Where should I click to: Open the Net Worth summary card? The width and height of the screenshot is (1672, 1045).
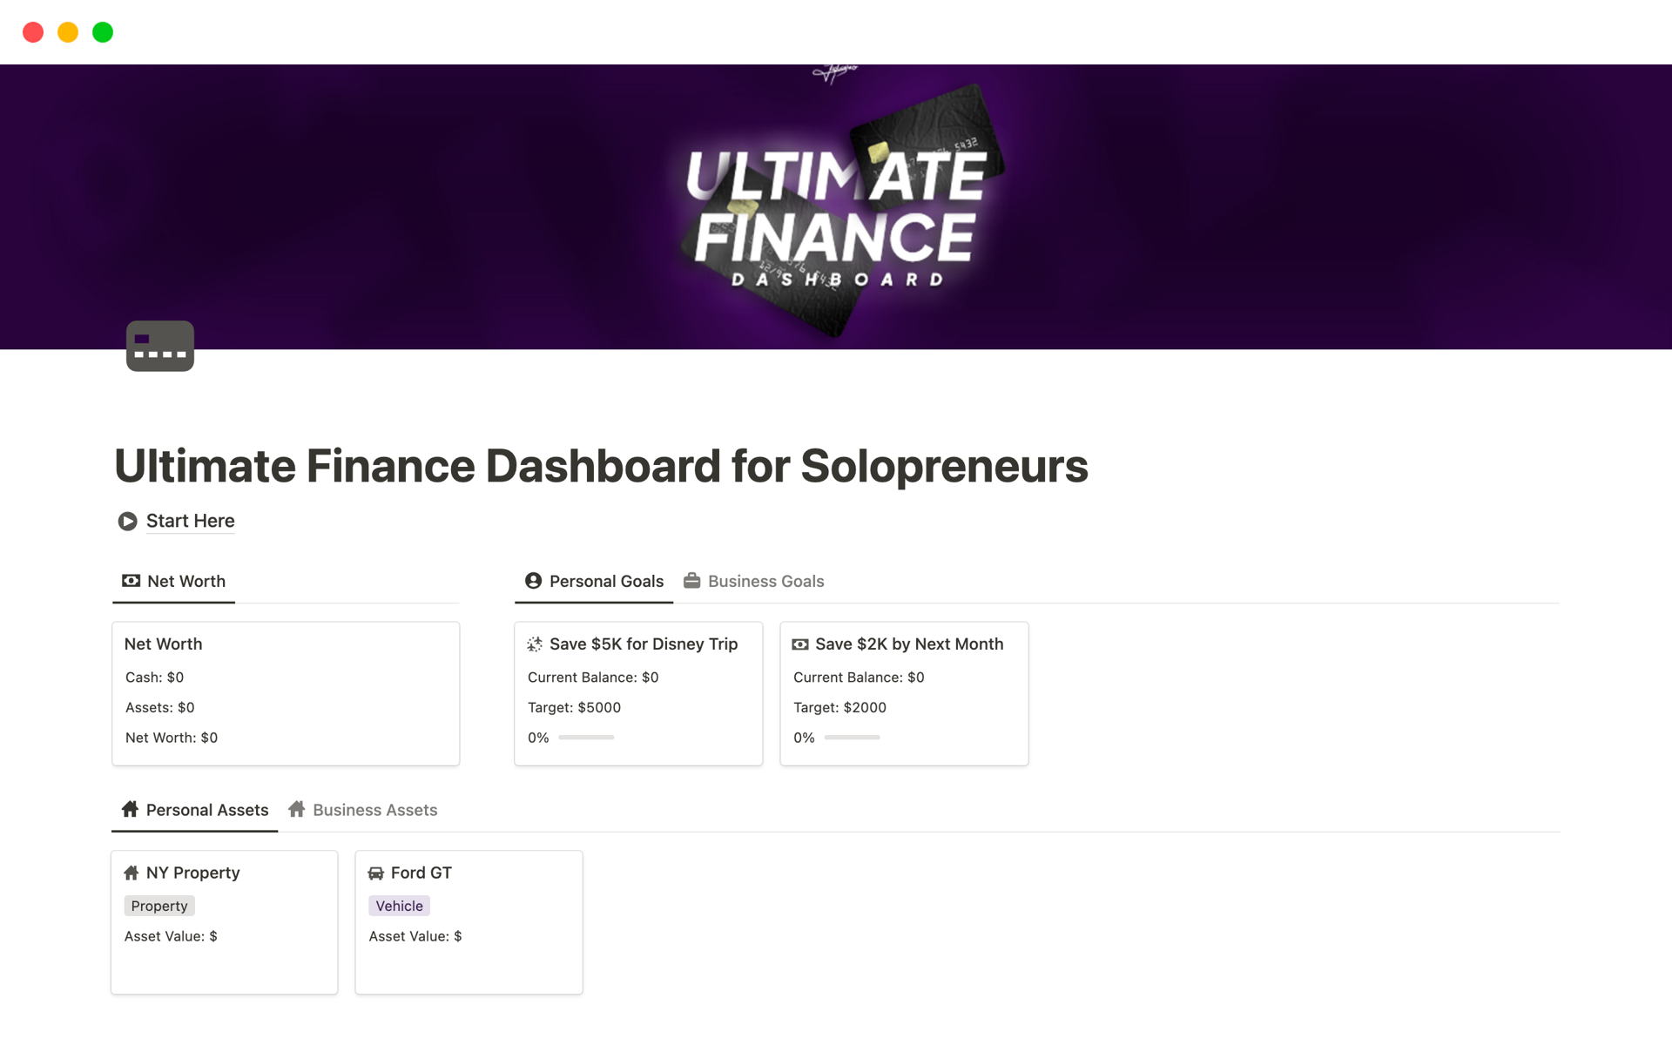click(286, 693)
